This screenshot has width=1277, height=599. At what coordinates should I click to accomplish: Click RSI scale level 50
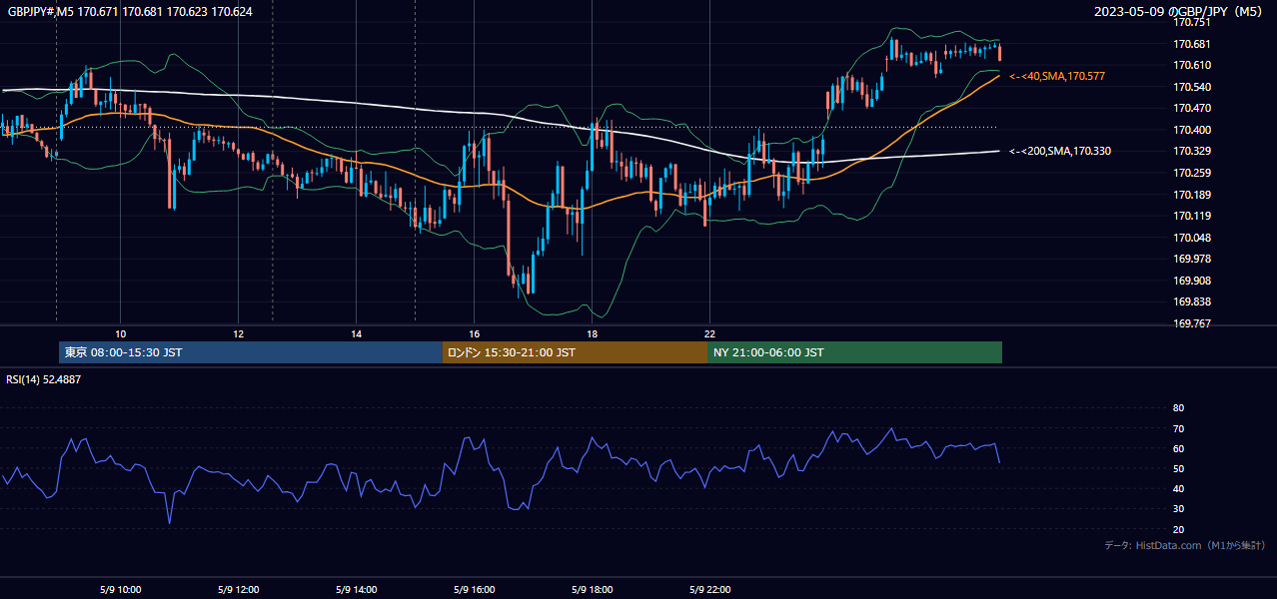click(x=1178, y=468)
